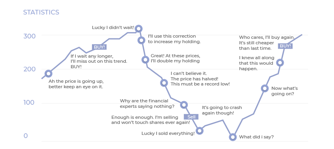Click the lowest marker beside 'What did i say?'
This screenshot has width=334, height=149.
233,137
